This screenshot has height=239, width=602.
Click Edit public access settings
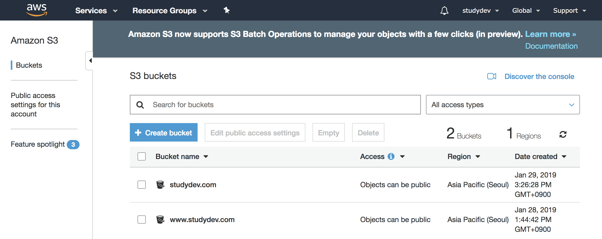[x=255, y=132]
